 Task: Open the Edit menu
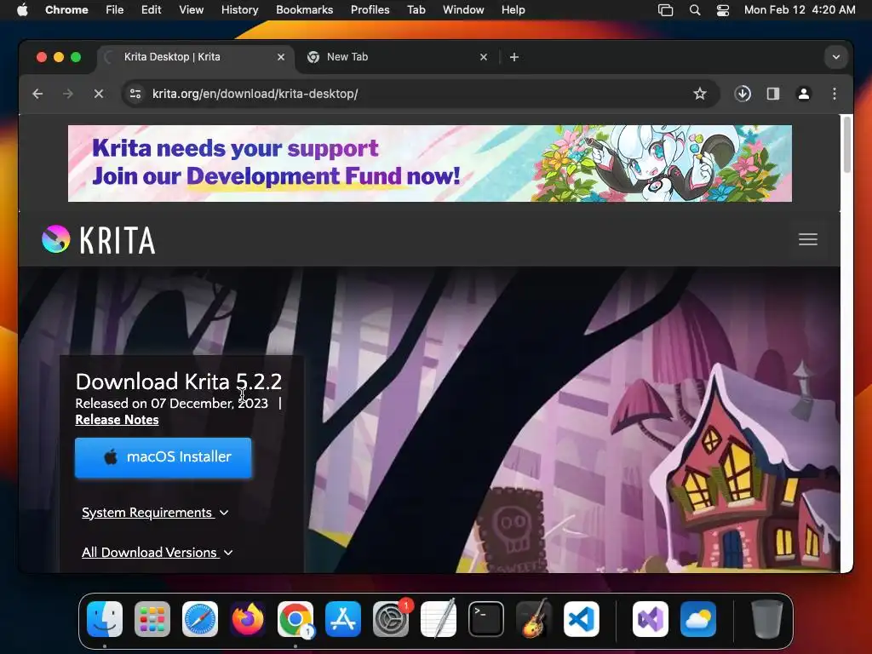151,10
